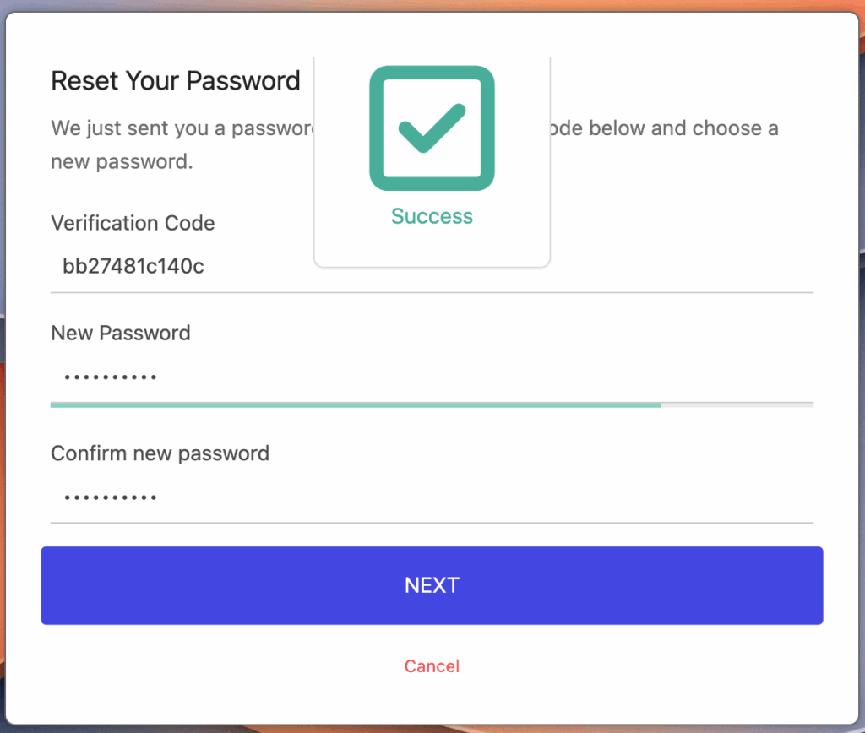The height and width of the screenshot is (733, 865).
Task: Click the "new password." line of the description
Action: click(122, 161)
